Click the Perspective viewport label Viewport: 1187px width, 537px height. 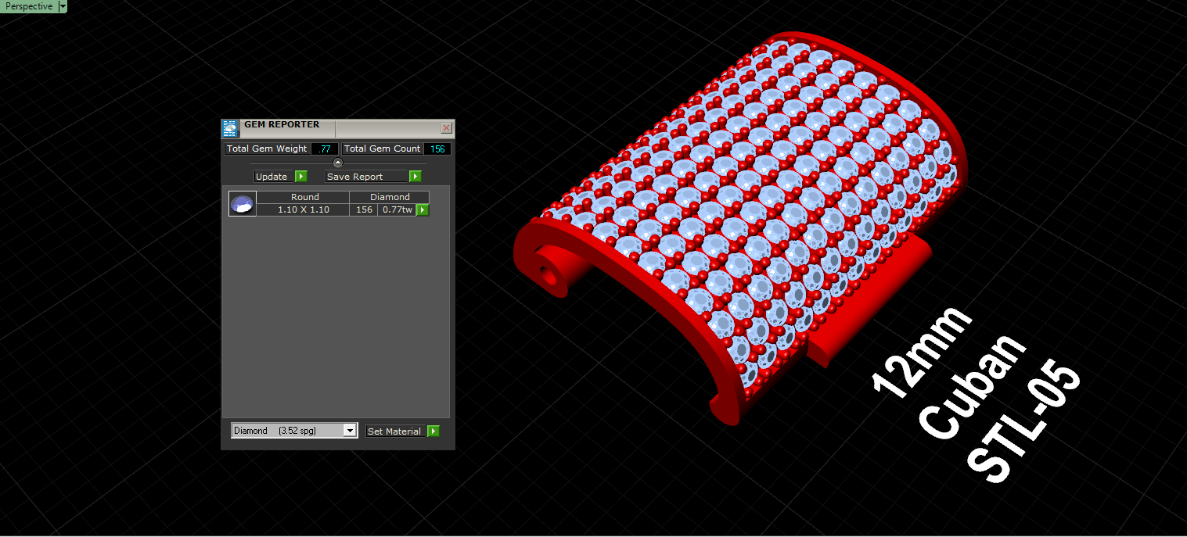click(29, 6)
